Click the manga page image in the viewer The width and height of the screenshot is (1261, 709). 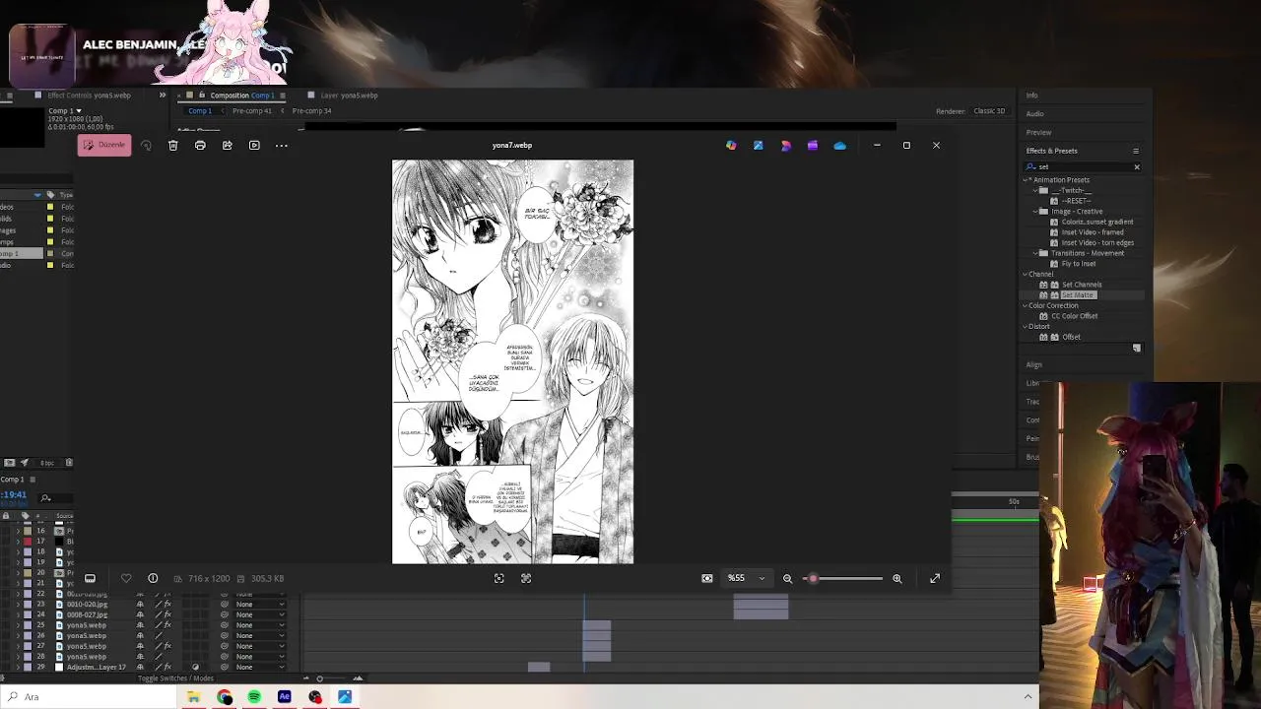(x=512, y=361)
